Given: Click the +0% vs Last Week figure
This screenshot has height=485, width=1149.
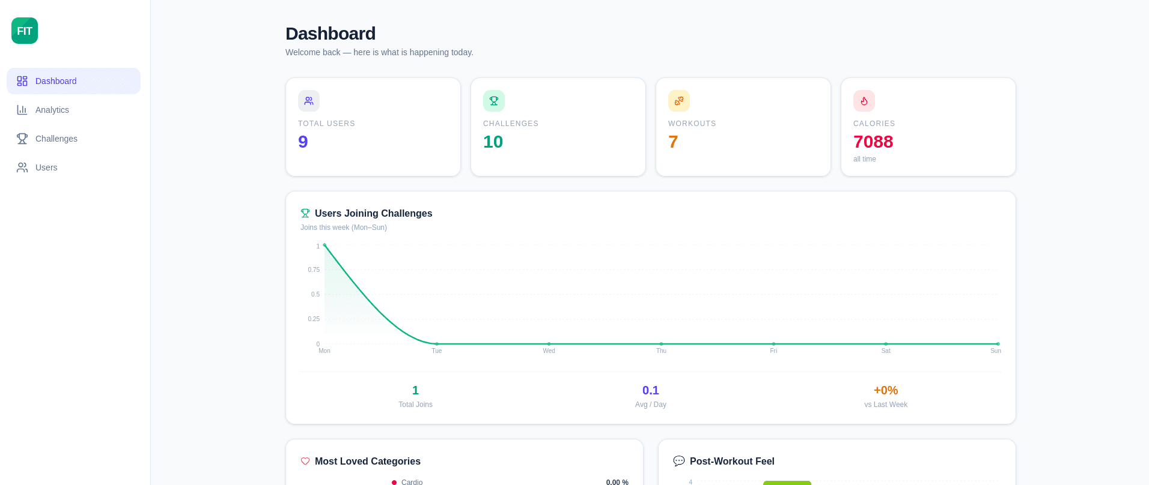Looking at the screenshot, I should point(886,390).
